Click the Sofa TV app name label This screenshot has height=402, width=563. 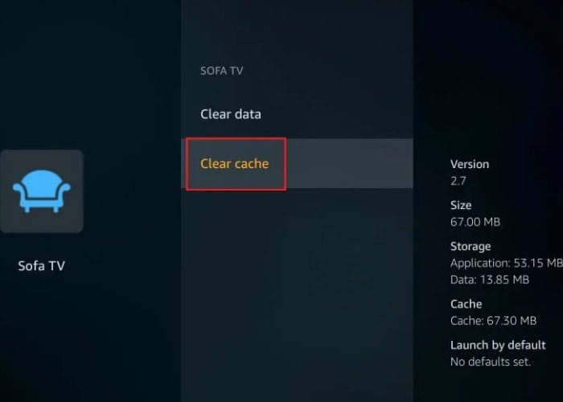pos(41,266)
